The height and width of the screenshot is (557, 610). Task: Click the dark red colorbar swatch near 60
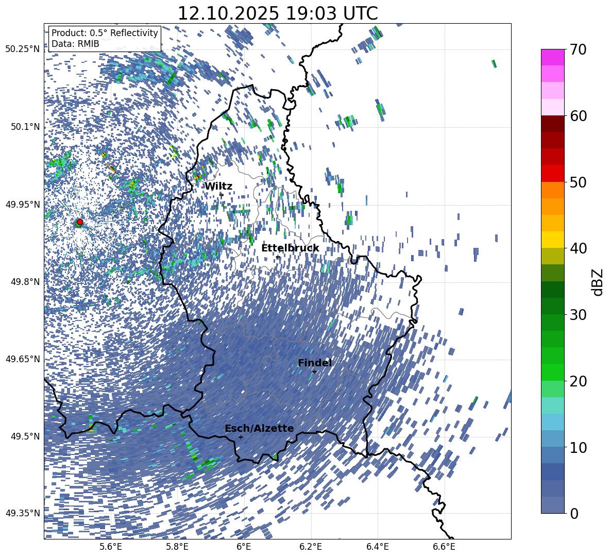(552, 124)
